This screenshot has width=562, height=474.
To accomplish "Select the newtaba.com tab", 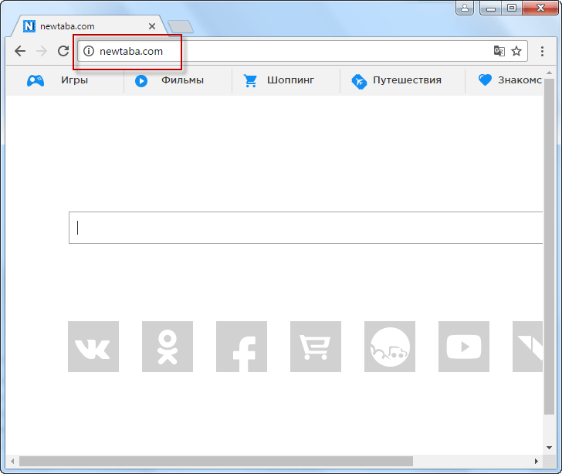I will 88,26.
